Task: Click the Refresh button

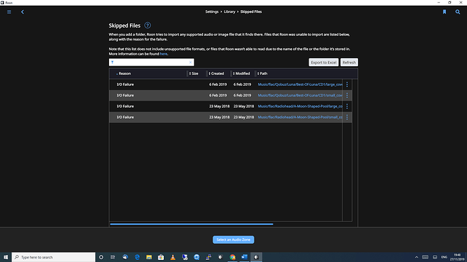Action: pyautogui.click(x=349, y=62)
